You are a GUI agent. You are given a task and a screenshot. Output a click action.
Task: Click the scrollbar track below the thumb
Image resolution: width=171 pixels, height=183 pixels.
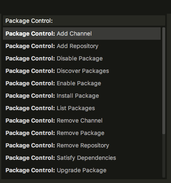[164, 156]
